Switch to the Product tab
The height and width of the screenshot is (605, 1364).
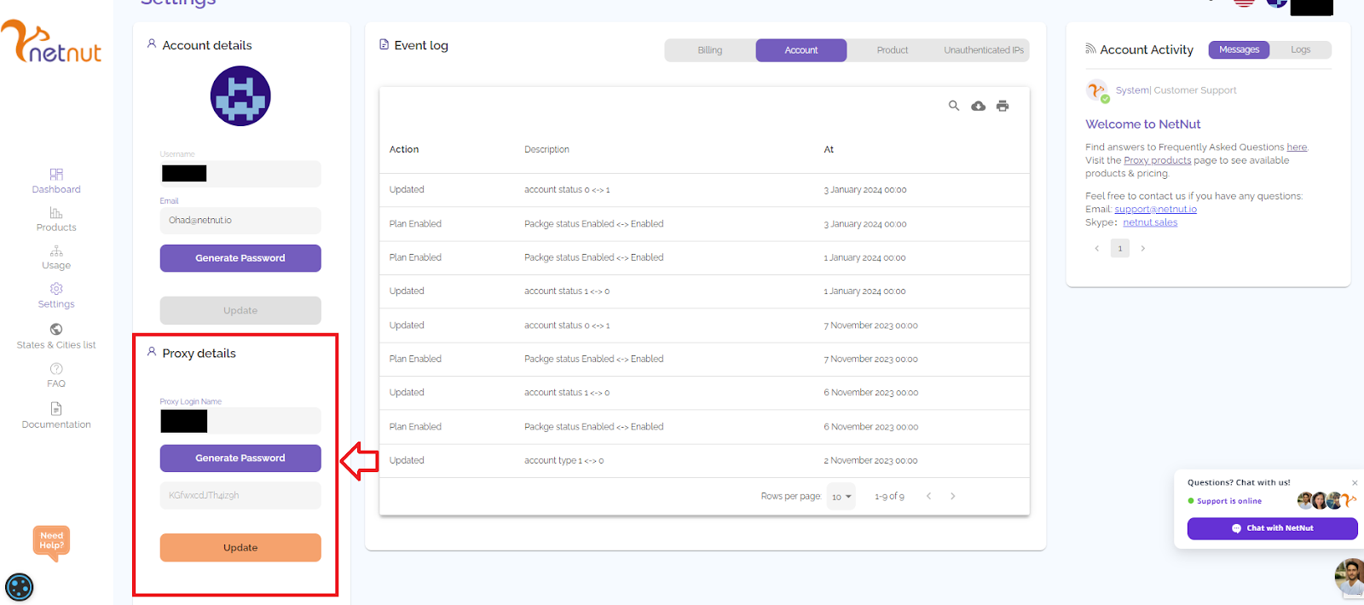[x=893, y=50]
